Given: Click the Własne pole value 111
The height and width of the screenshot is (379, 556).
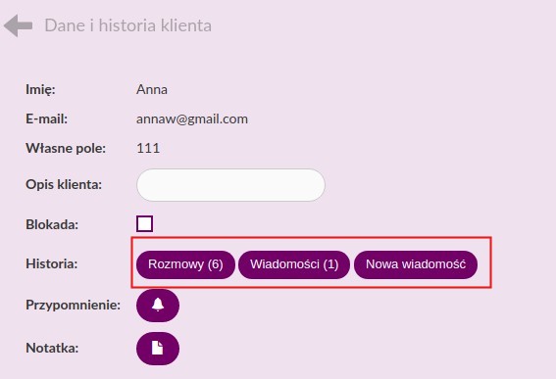Looking at the screenshot, I should pyautogui.click(x=148, y=148).
